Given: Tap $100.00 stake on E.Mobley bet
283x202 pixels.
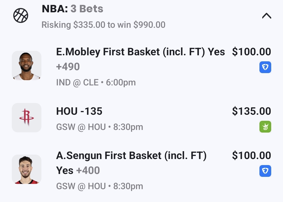Looking at the screenshot, I should (251, 52).
